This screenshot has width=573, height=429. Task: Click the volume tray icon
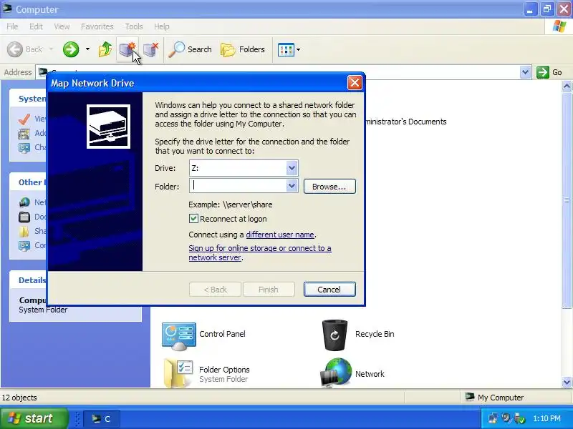pyautogui.click(x=506, y=418)
